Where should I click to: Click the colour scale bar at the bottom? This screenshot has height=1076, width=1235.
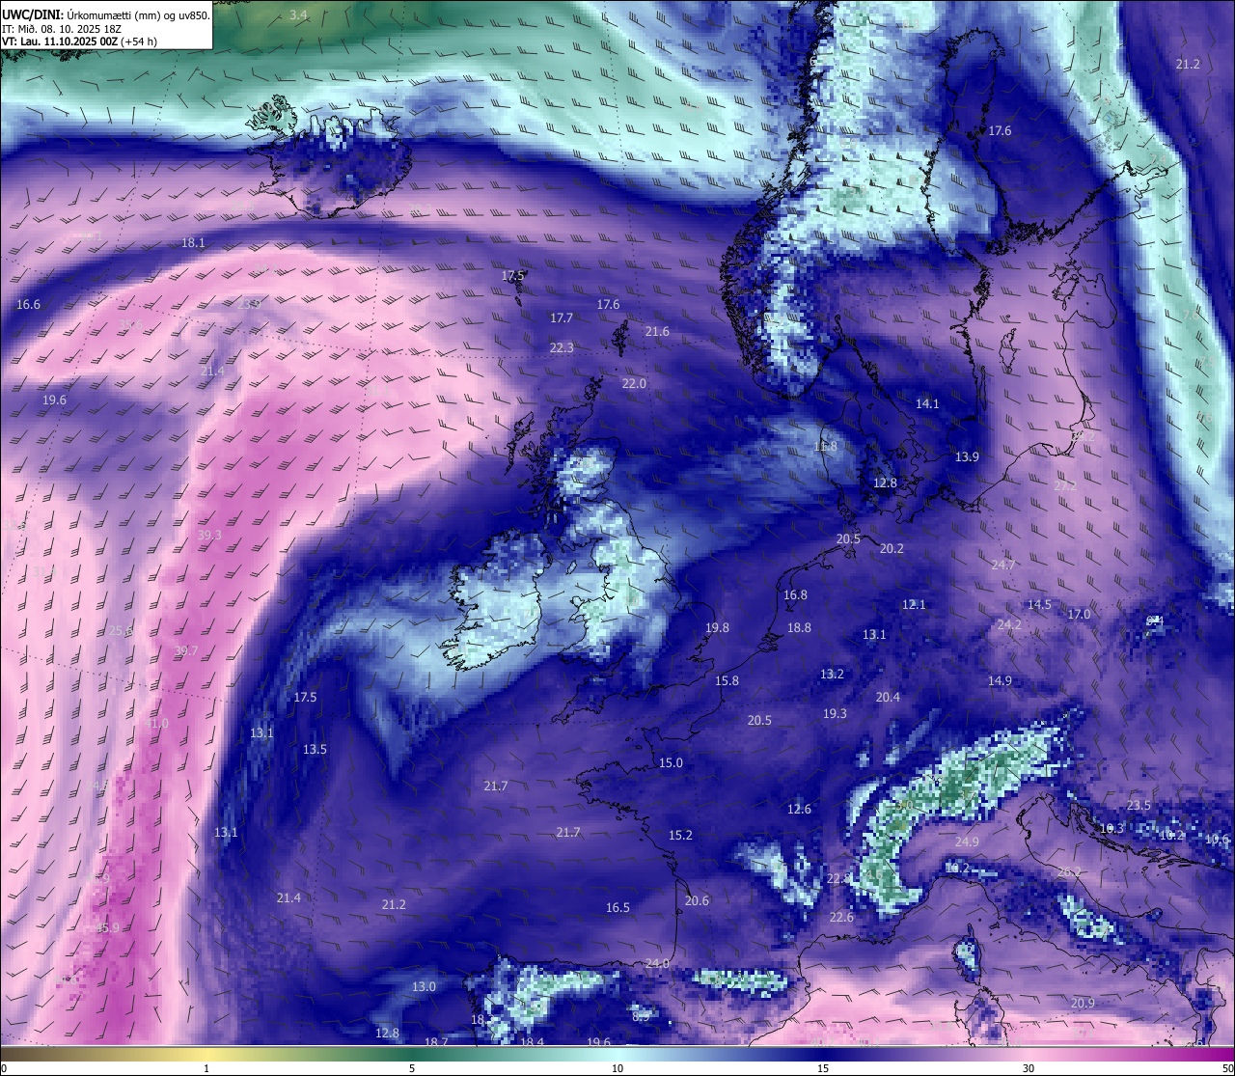617,1053
